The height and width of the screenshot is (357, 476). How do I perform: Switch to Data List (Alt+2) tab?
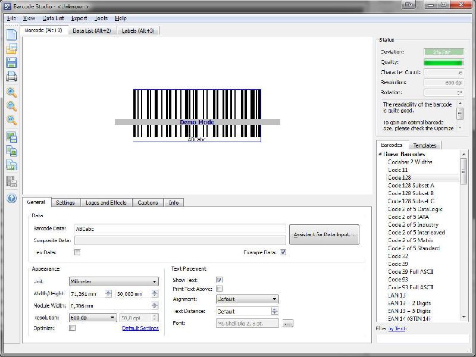(x=92, y=31)
